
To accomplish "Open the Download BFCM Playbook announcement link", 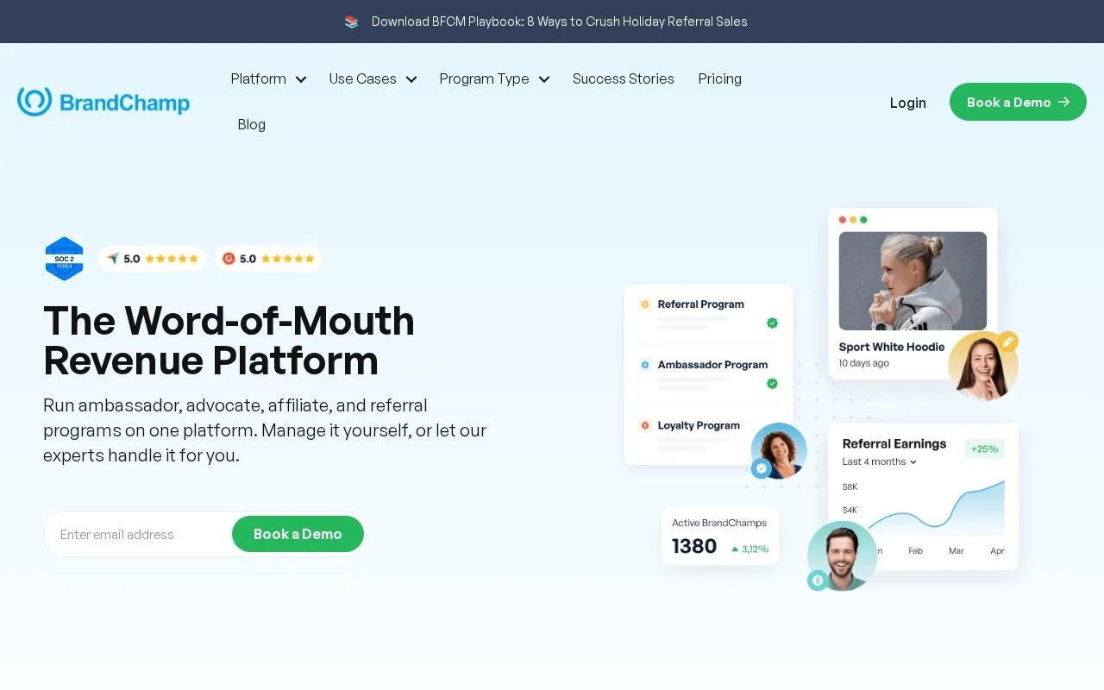I will pyautogui.click(x=560, y=22).
